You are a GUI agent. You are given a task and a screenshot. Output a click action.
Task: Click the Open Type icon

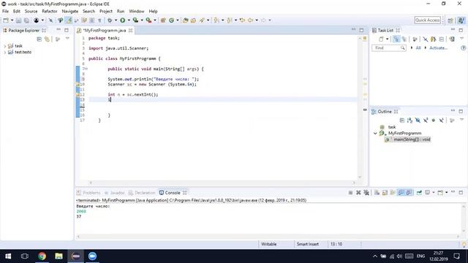coord(185,20)
